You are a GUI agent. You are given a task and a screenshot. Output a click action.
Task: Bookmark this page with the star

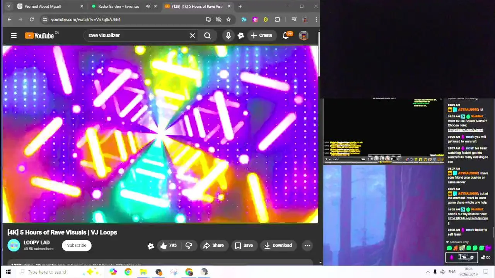(x=228, y=19)
